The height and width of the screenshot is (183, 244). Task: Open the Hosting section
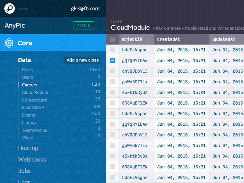[x=28, y=148]
